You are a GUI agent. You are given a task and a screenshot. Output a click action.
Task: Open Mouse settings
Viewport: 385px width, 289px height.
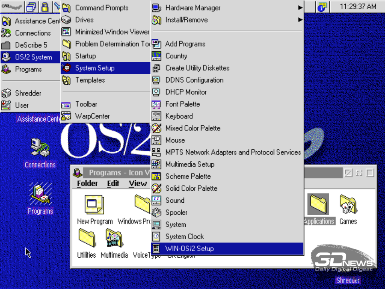coord(227,140)
